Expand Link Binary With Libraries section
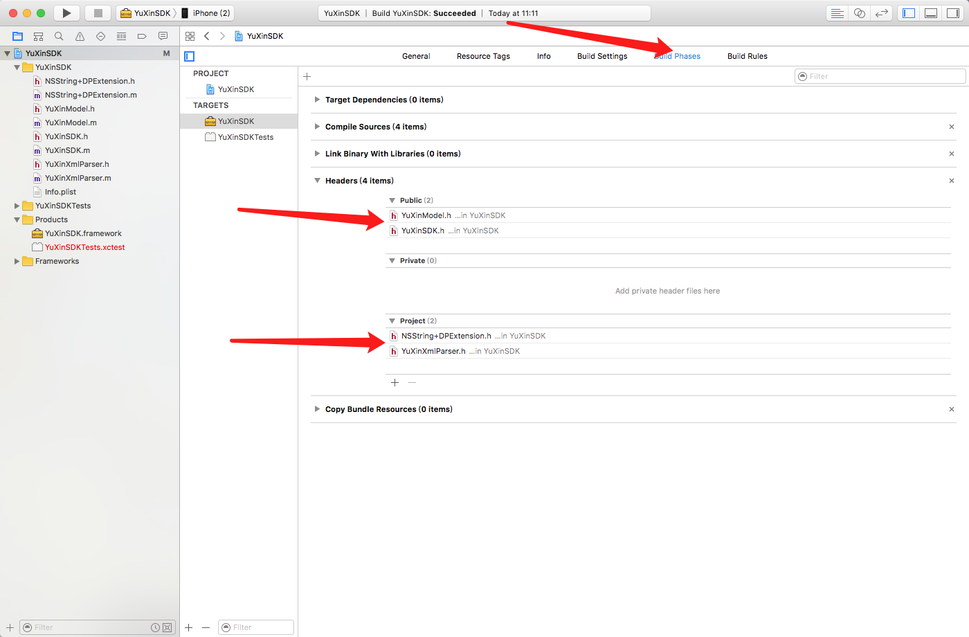The height and width of the screenshot is (637, 969). pos(317,154)
